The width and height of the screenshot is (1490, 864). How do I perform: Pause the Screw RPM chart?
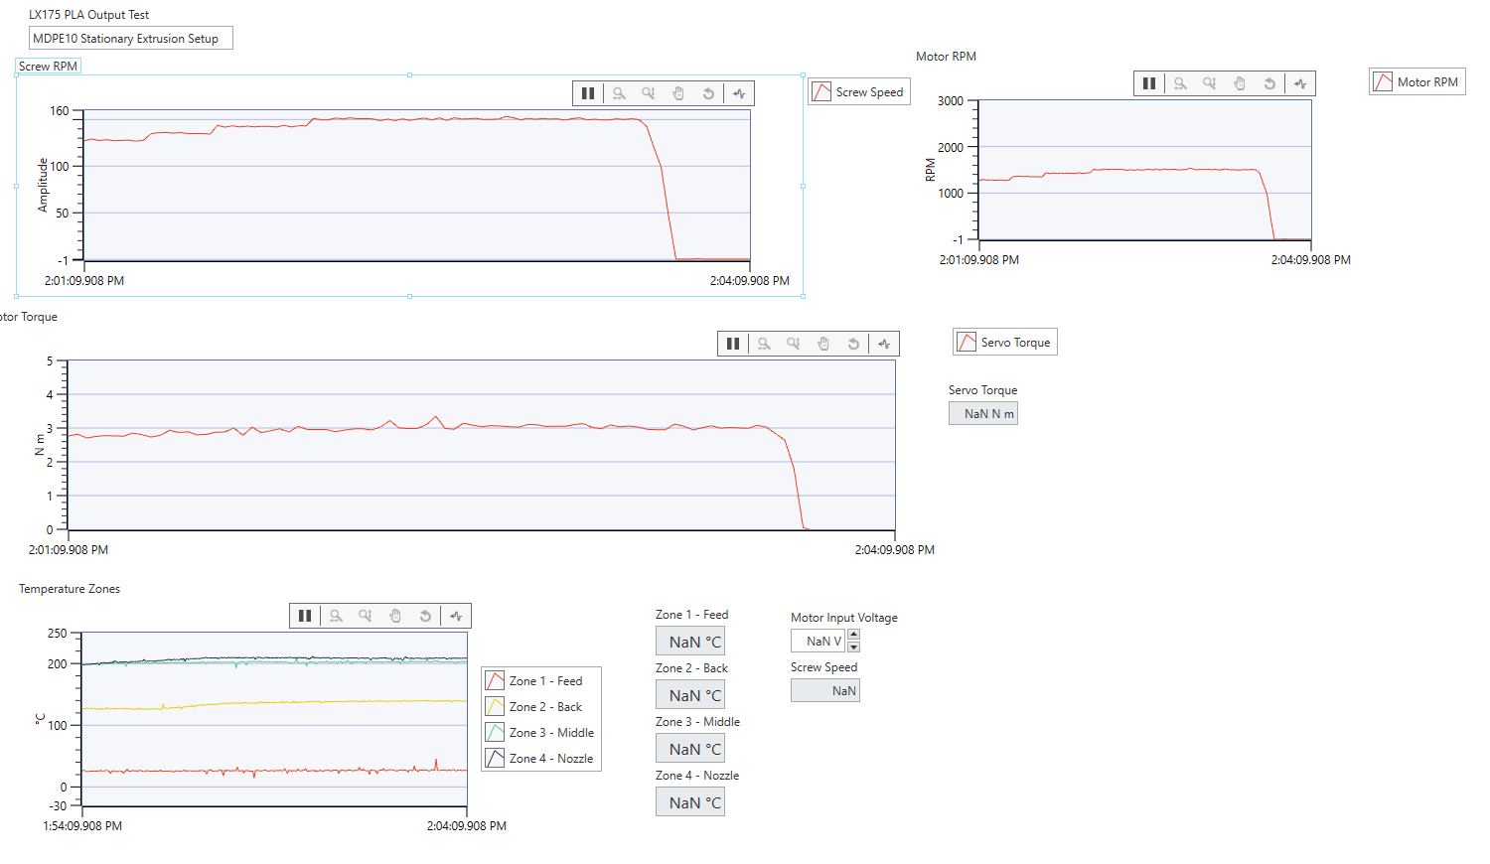(x=587, y=92)
